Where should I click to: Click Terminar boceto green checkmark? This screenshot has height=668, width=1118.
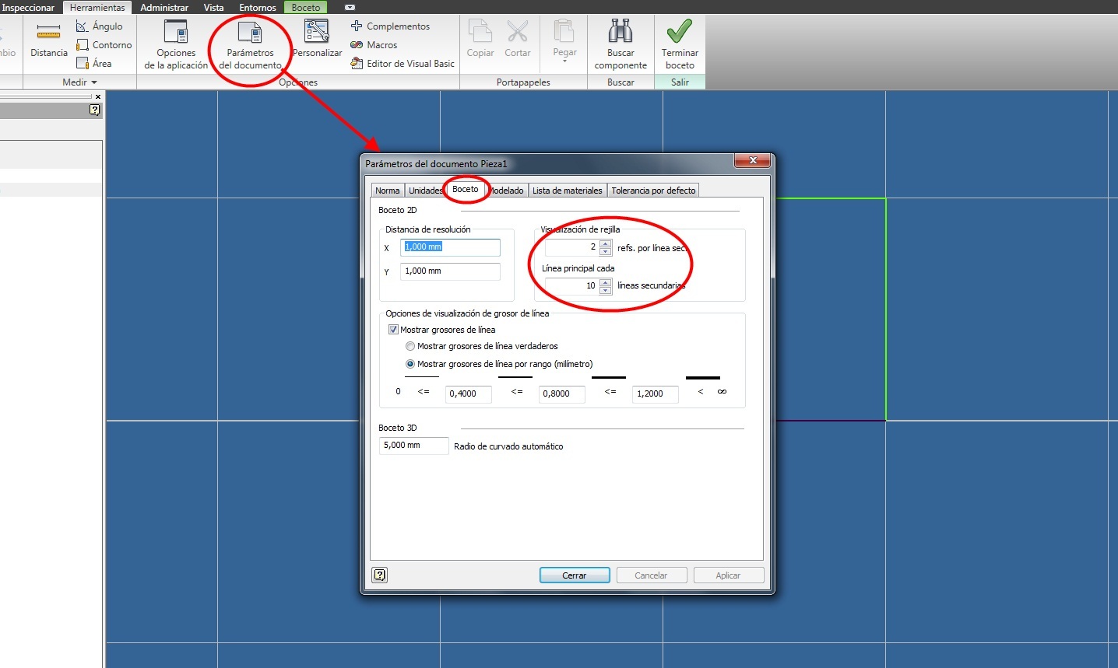[x=680, y=45]
